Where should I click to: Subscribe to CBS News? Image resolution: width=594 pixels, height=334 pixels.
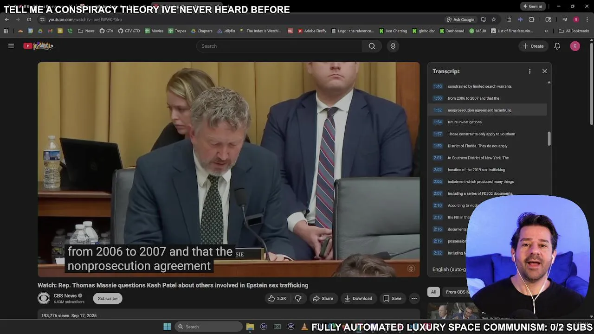click(108, 298)
